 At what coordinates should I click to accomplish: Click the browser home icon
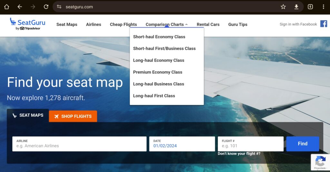(x=6, y=7)
